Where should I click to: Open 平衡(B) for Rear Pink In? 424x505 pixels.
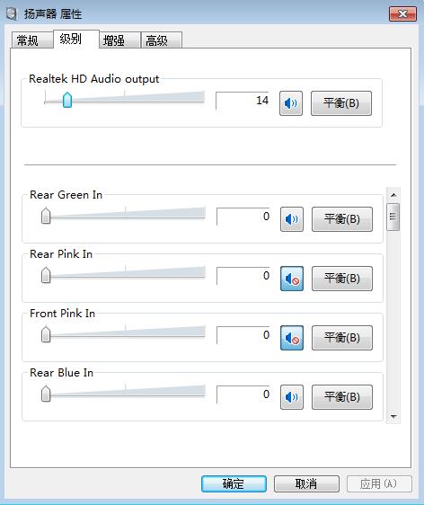tap(342, 279)
